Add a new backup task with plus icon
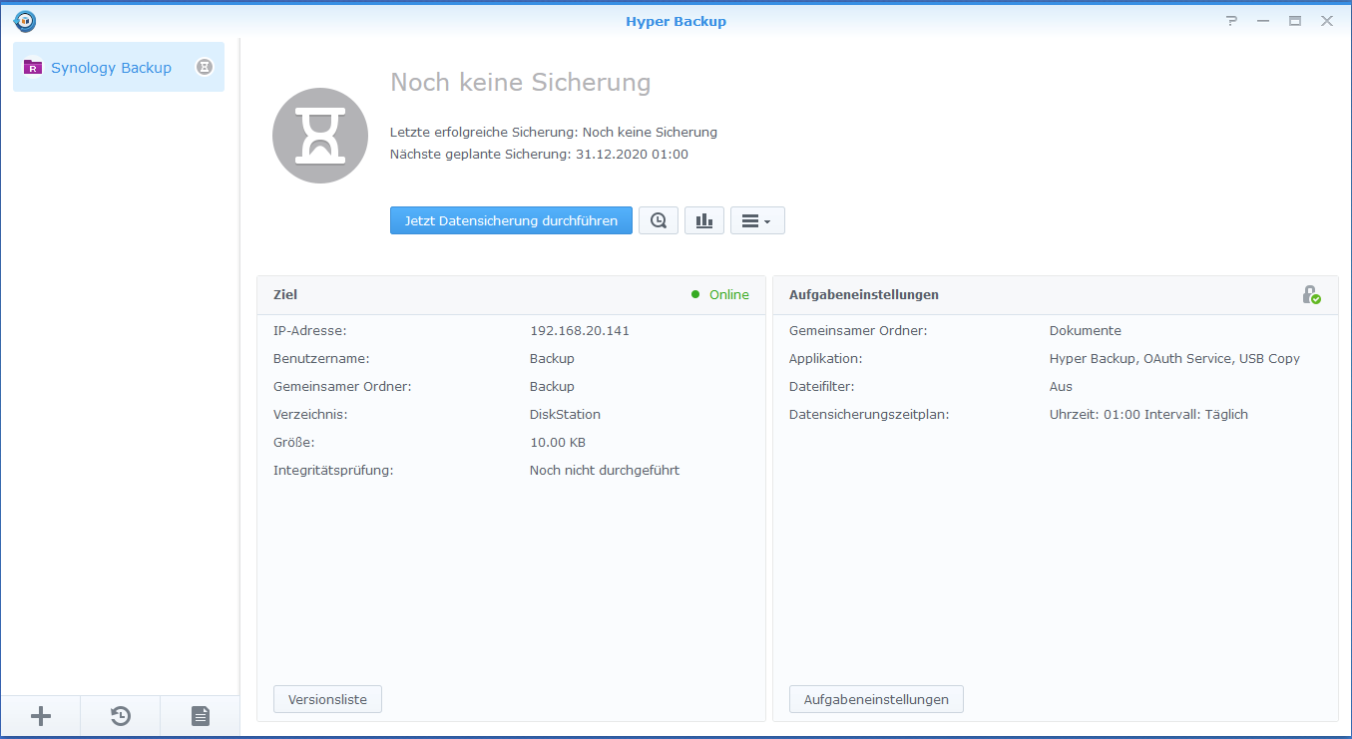1352x739 pixels. pos(40,715)
